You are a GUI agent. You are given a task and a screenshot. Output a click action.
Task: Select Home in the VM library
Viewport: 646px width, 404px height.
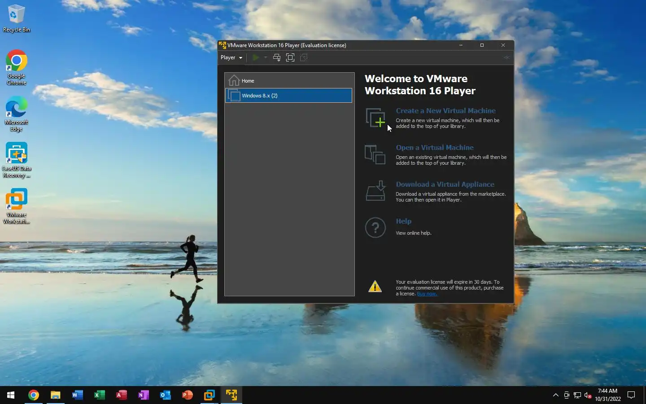[x=288, y=81]
